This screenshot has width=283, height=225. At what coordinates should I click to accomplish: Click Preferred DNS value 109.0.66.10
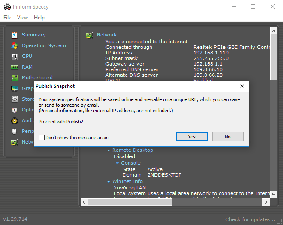(x=208, y=69)
